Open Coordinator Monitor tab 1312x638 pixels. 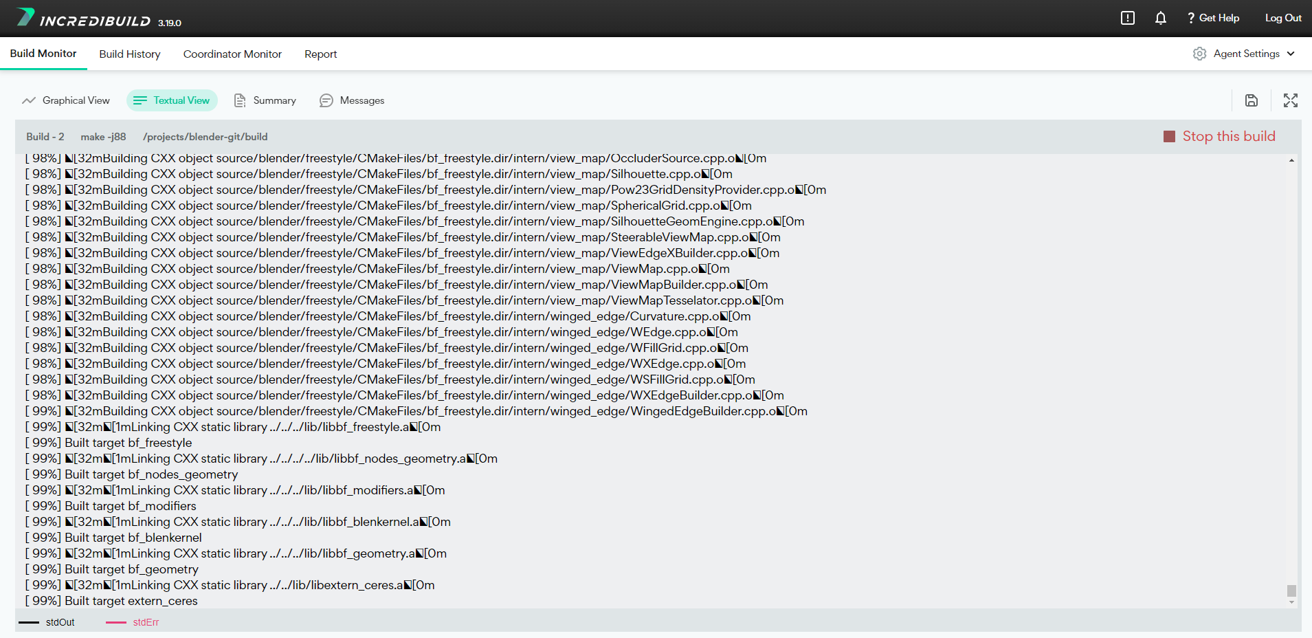pyautogui.click(x=232, y=54)
